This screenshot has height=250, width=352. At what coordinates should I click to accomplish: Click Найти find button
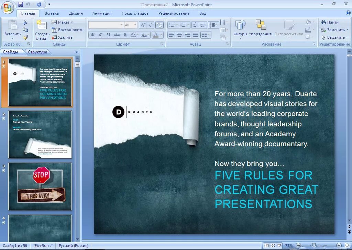click(330, 22)
